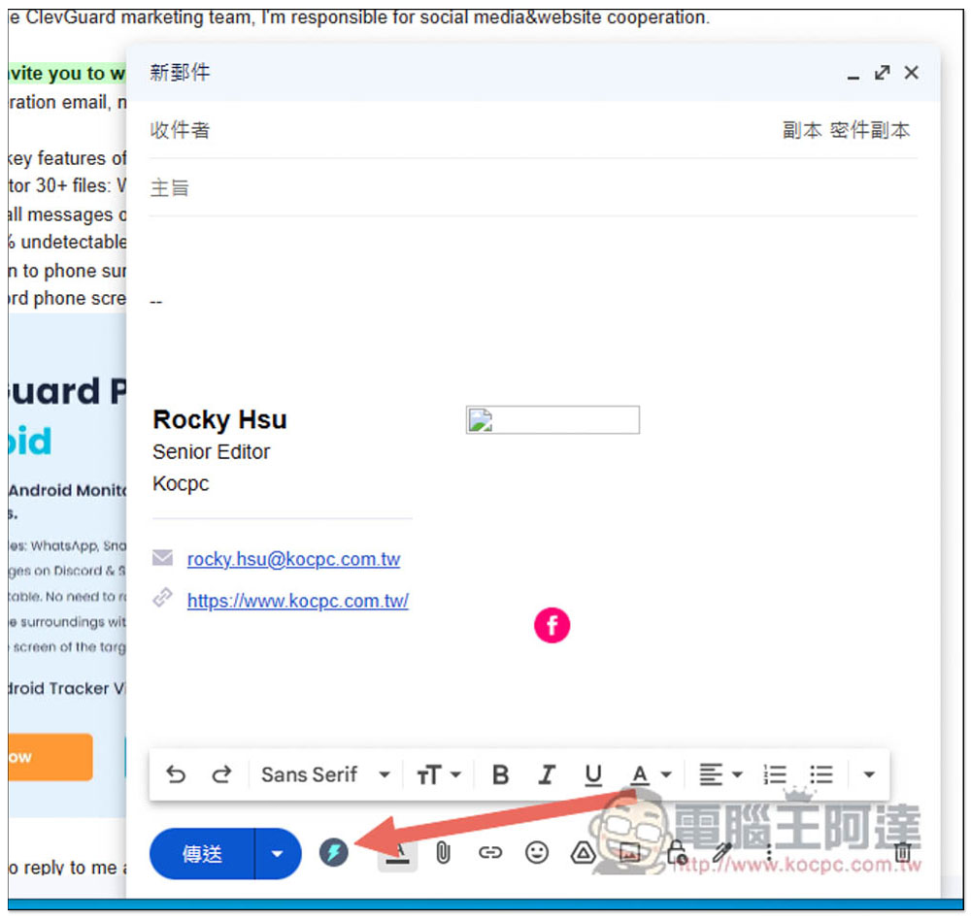
Task: Insert a link using the chain icon
Action: coord(489,853)
